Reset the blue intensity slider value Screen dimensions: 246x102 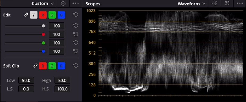(x=76, y=51)
